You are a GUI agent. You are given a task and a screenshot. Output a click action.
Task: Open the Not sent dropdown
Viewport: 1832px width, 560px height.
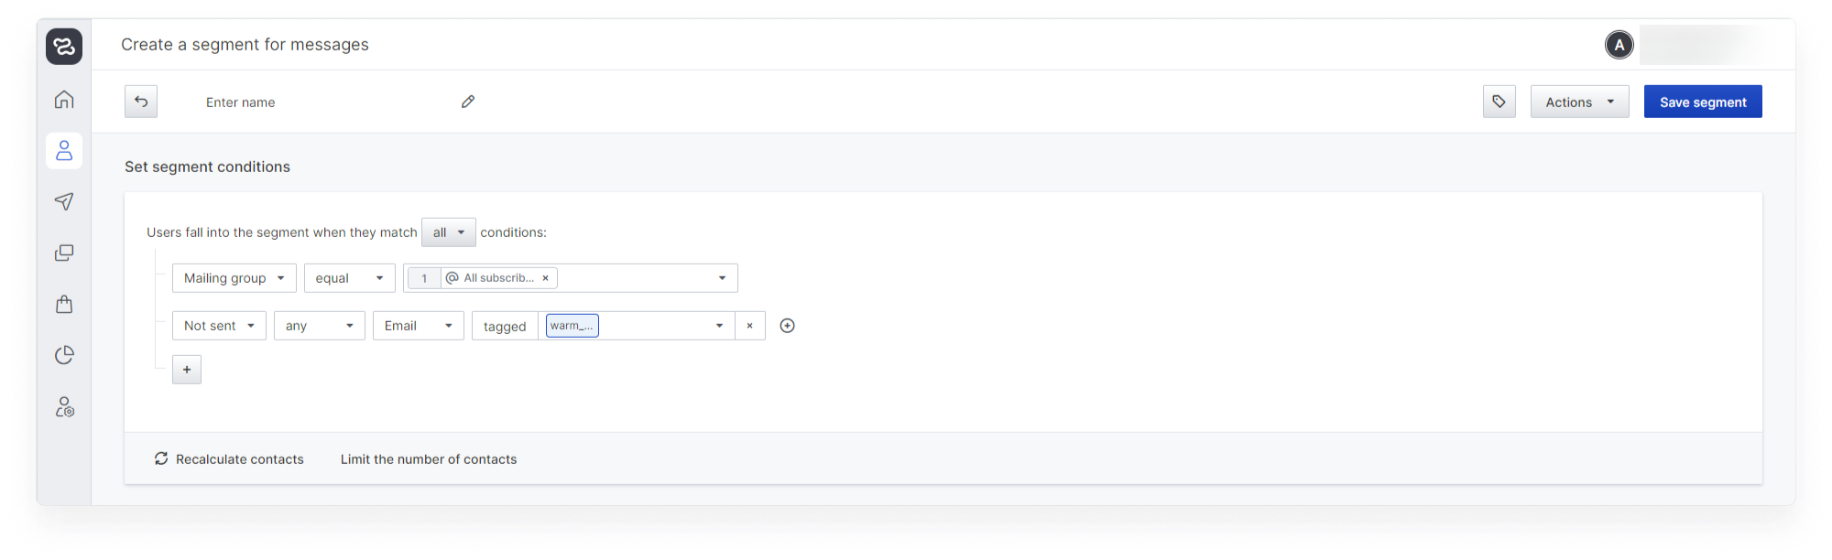pyautogui.click(x=219, y=326)
